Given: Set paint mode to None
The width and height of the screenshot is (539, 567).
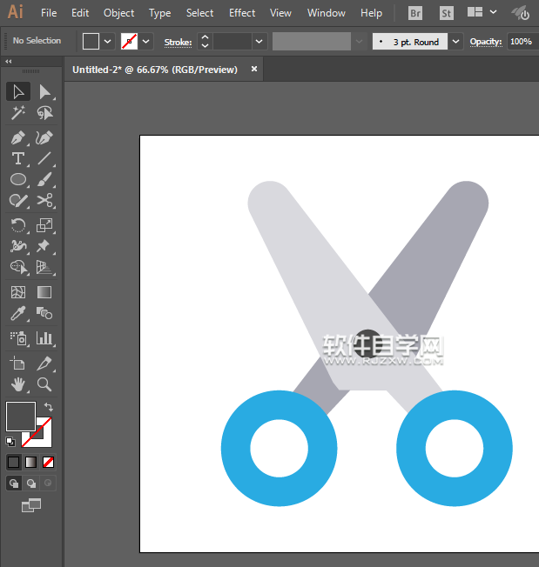Looking at the screenshot, I should (49, 462).
